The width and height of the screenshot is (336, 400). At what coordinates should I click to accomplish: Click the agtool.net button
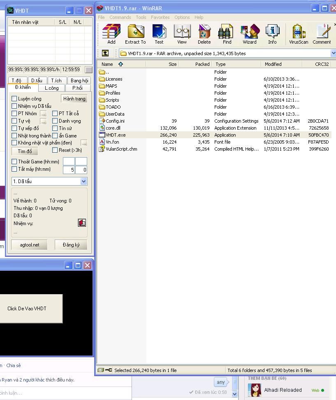[x=29, y=244]
